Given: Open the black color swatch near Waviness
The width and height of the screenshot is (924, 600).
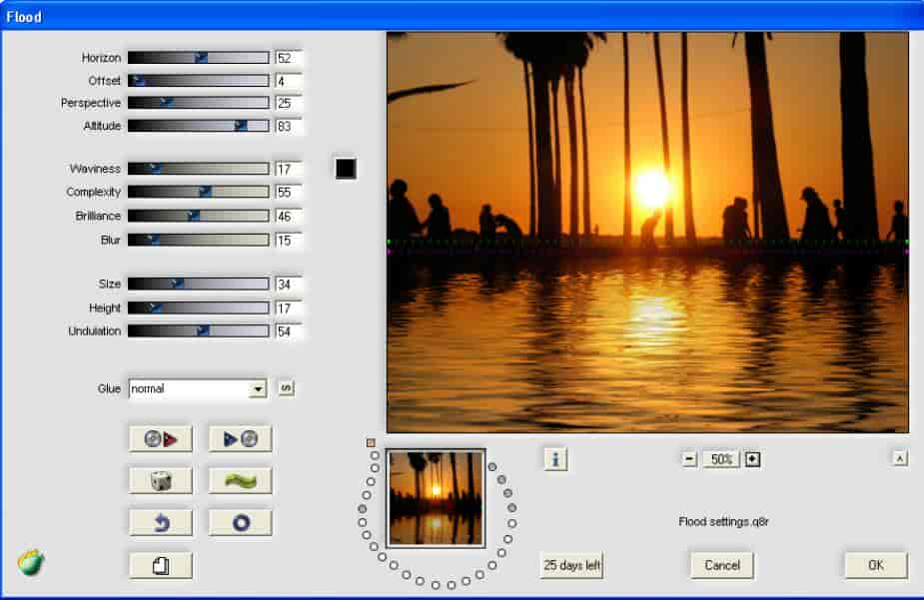Looking at the screenshot, I should tap(345, 169).
